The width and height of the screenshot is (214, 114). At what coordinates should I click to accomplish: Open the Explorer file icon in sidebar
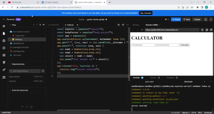coord(4,33)
